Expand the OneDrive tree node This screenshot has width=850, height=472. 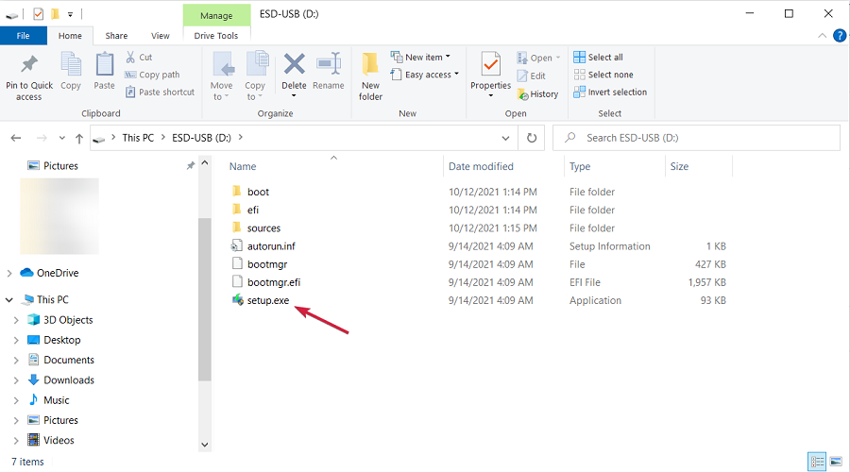[9, 273]
